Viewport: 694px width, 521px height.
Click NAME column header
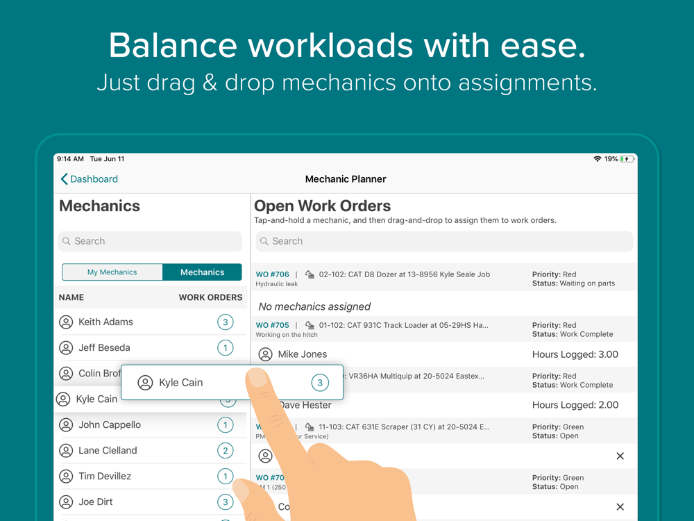[71, 297]
